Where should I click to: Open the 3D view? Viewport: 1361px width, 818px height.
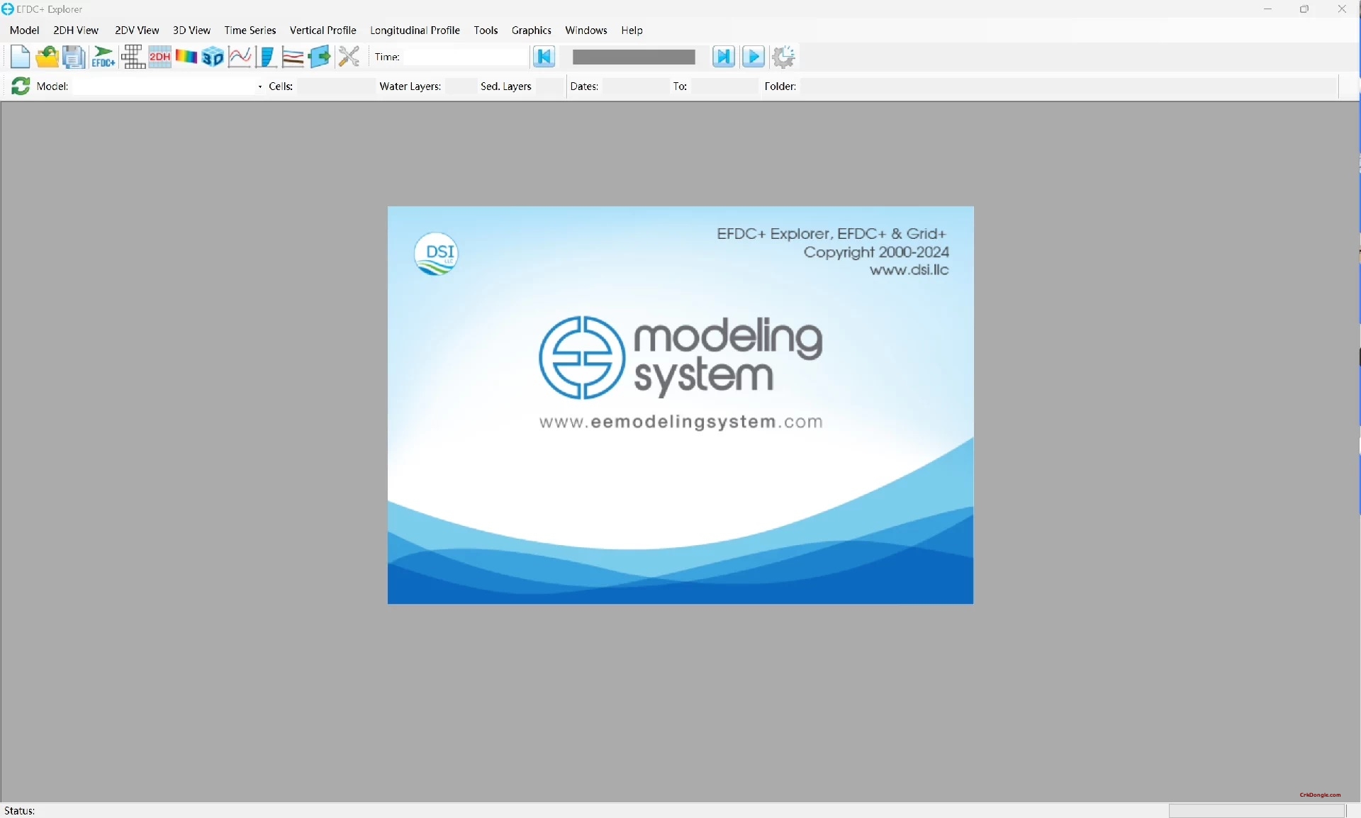coord(213,57)
